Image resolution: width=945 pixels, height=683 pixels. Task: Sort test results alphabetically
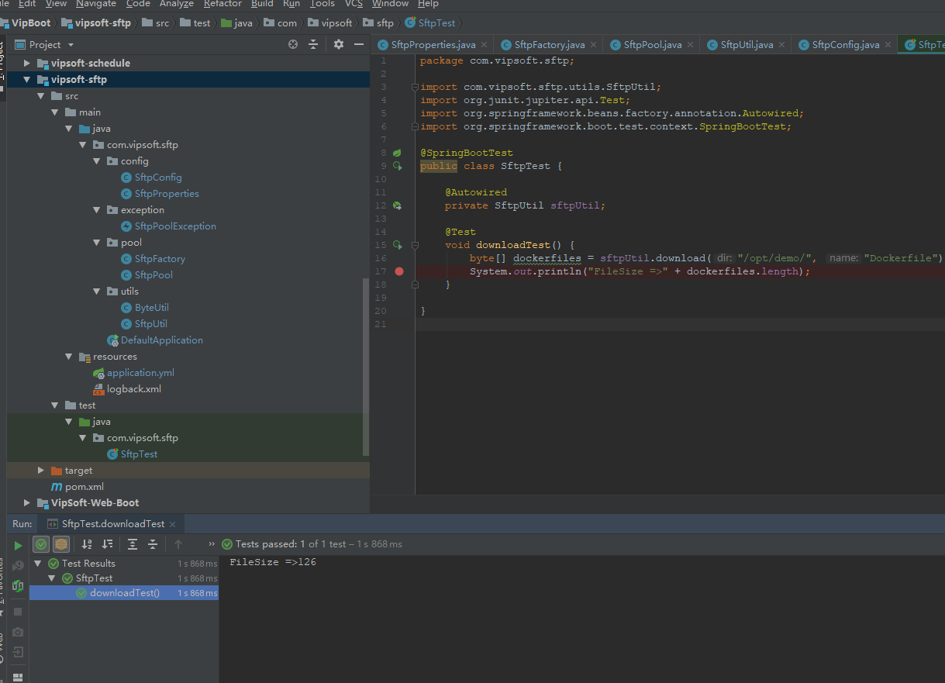pos(87,544)
